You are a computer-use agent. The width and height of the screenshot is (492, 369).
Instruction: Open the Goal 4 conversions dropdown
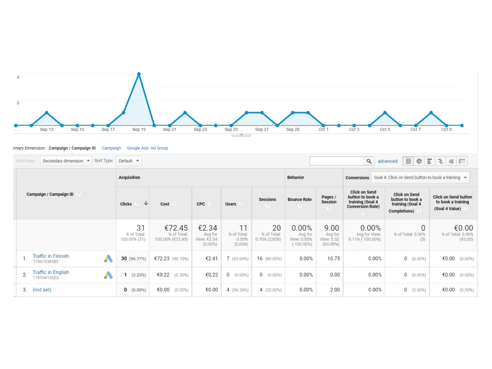(420, 178)
